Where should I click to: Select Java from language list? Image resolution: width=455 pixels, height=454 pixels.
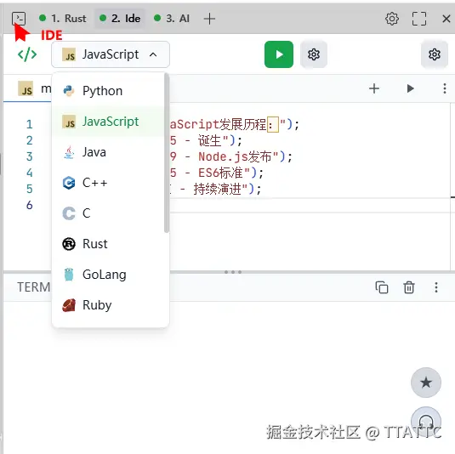tap(109, 152)
